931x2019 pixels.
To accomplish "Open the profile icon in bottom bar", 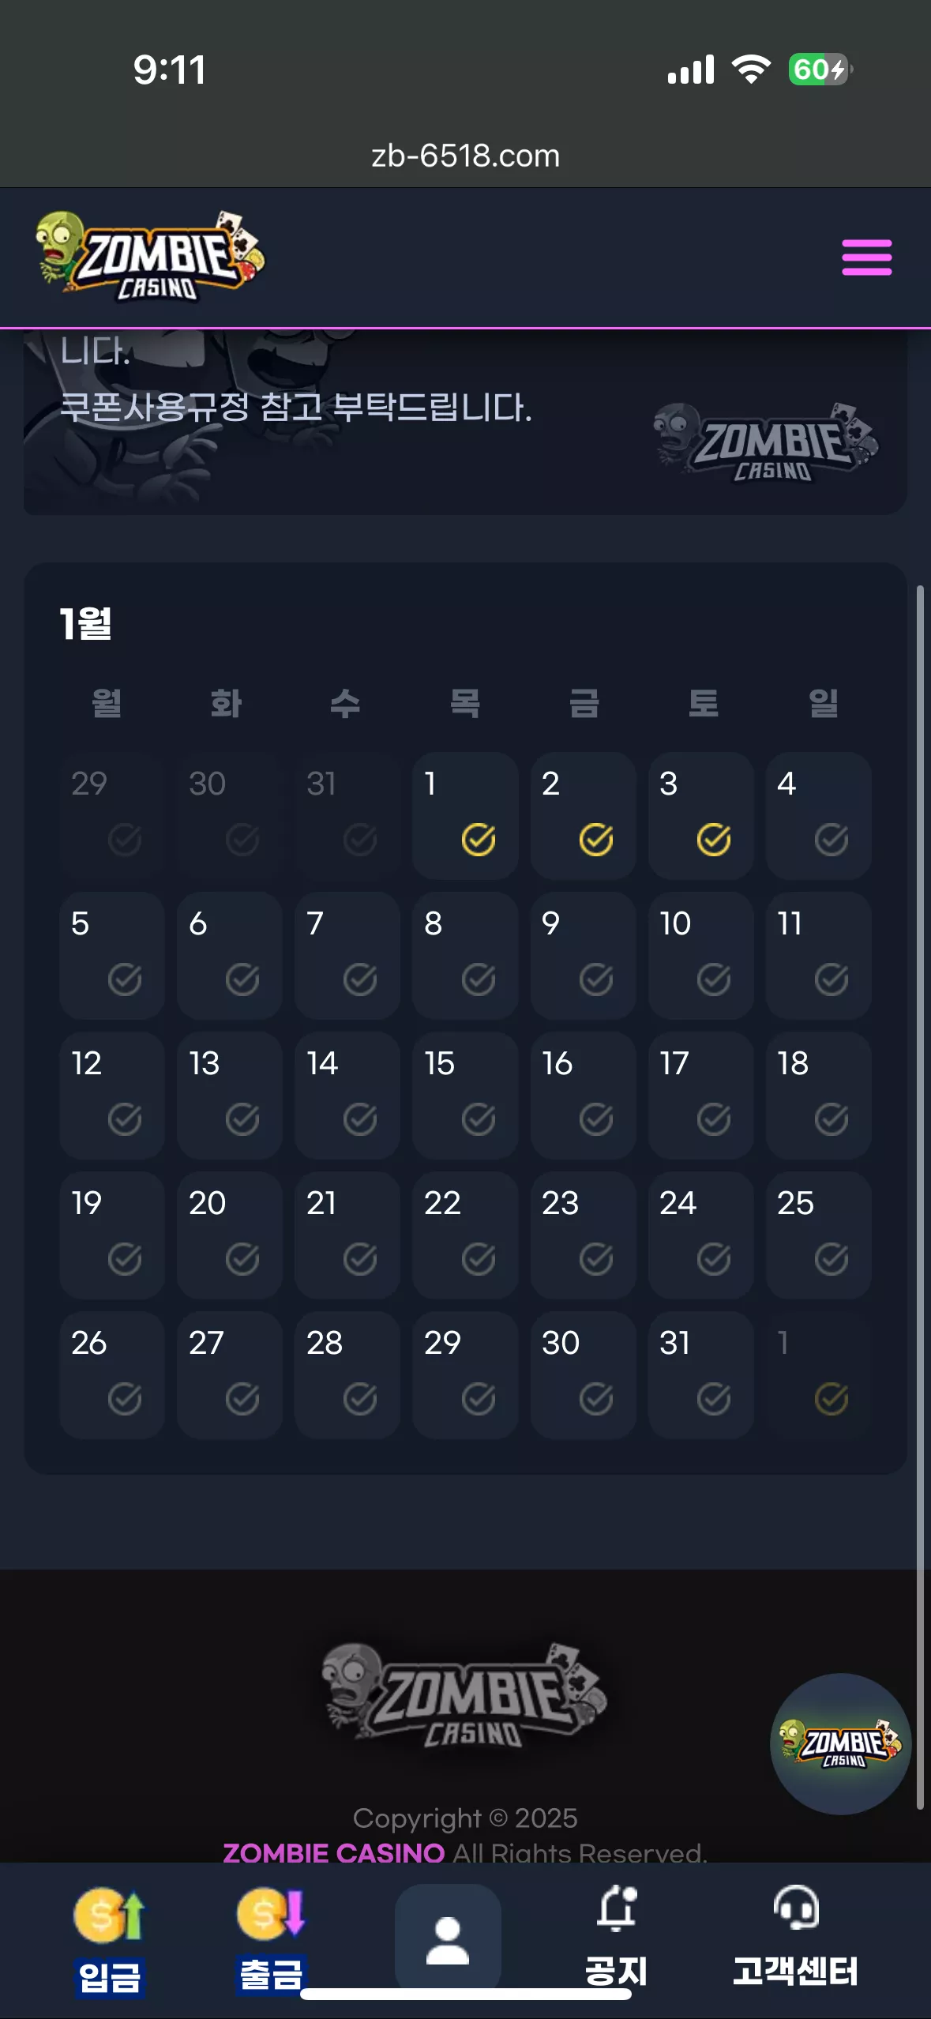I will 448,1940.
